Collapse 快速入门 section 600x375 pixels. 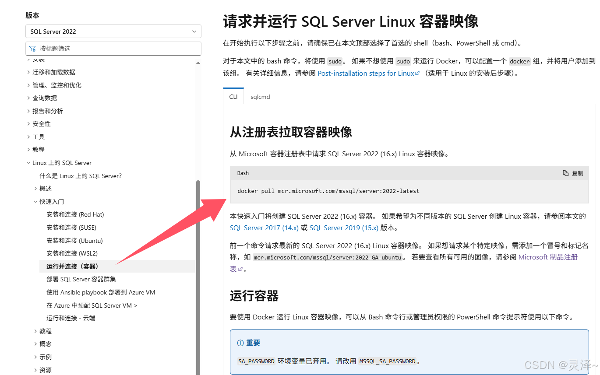click(52, 202)
